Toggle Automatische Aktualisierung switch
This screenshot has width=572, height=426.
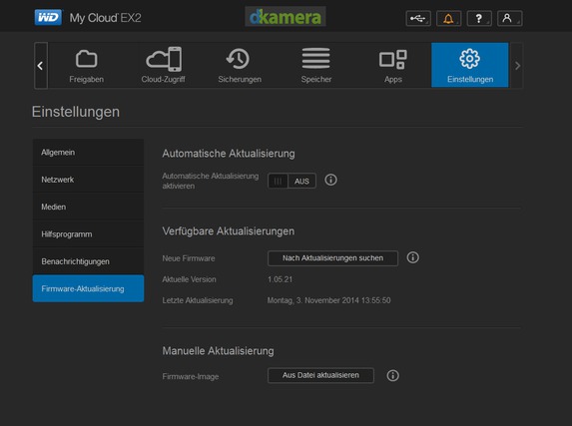tap(291, 181)
